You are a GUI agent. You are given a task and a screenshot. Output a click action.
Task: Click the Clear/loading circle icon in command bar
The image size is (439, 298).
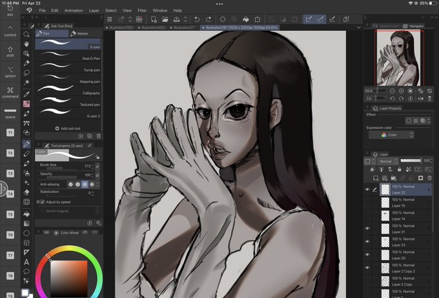click(x=223, y=19)
